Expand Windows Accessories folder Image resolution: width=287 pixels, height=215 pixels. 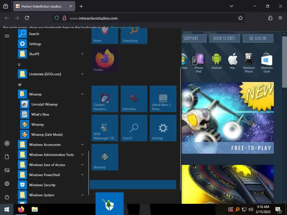click(x=51, y=145)
